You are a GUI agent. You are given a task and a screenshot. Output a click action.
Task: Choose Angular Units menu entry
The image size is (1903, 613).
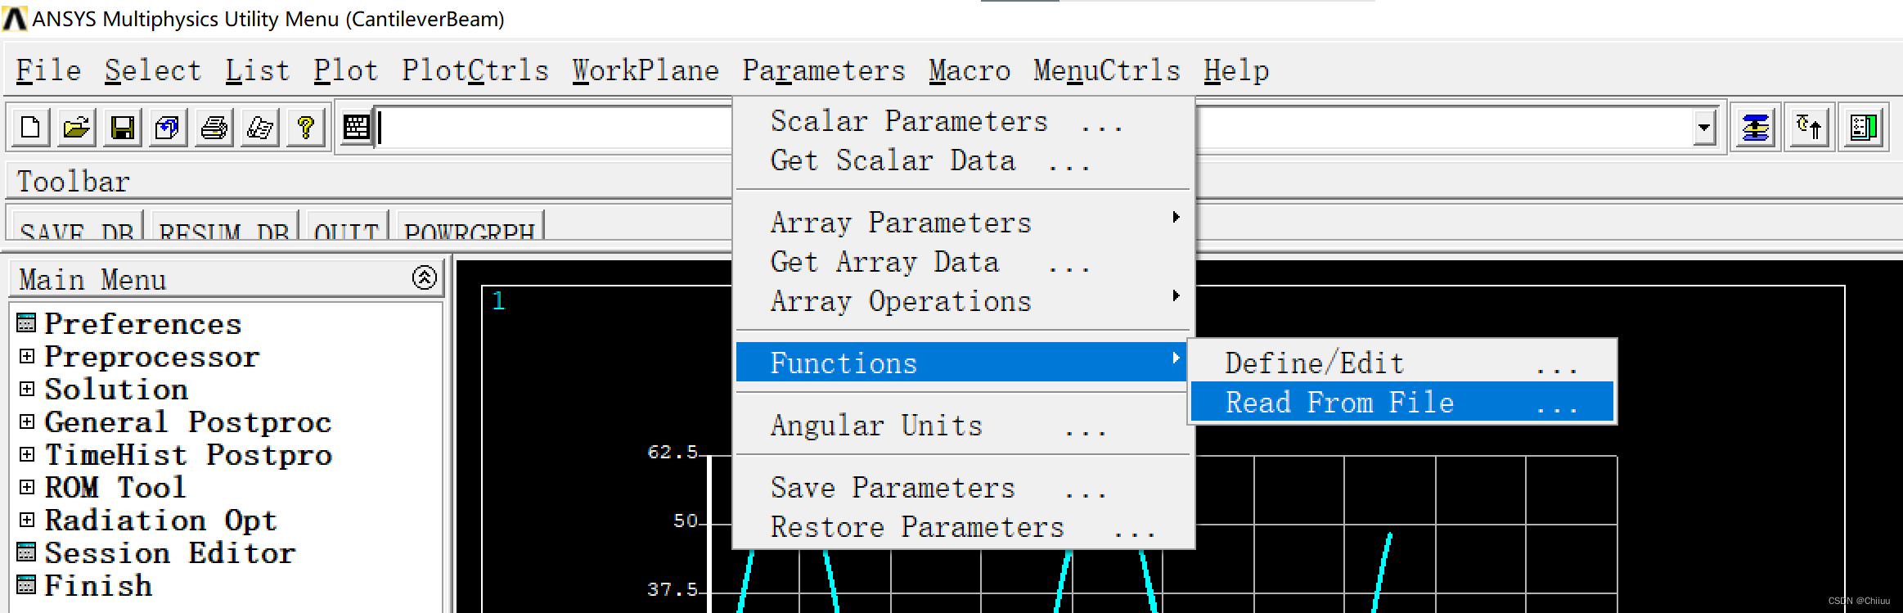963,425
